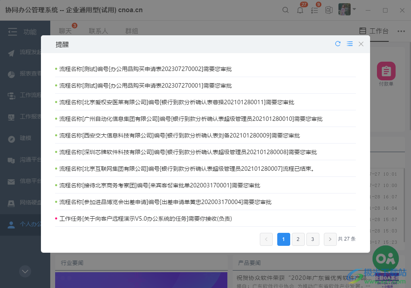
Task: Switch to the 联系人 tab
Action: coord(98,31)
